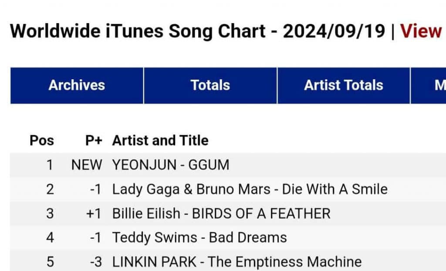This screenshot has height=271, width=446.
Task: Select Billie Eilish - BIRDS OF A FEATHER
Action: pos(221,213)
